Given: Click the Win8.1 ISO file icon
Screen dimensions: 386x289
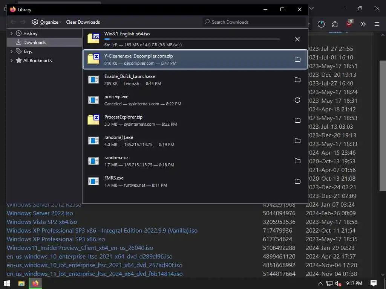Looking at the screenshot, I should pyautogui.click(x=93, y=39).
